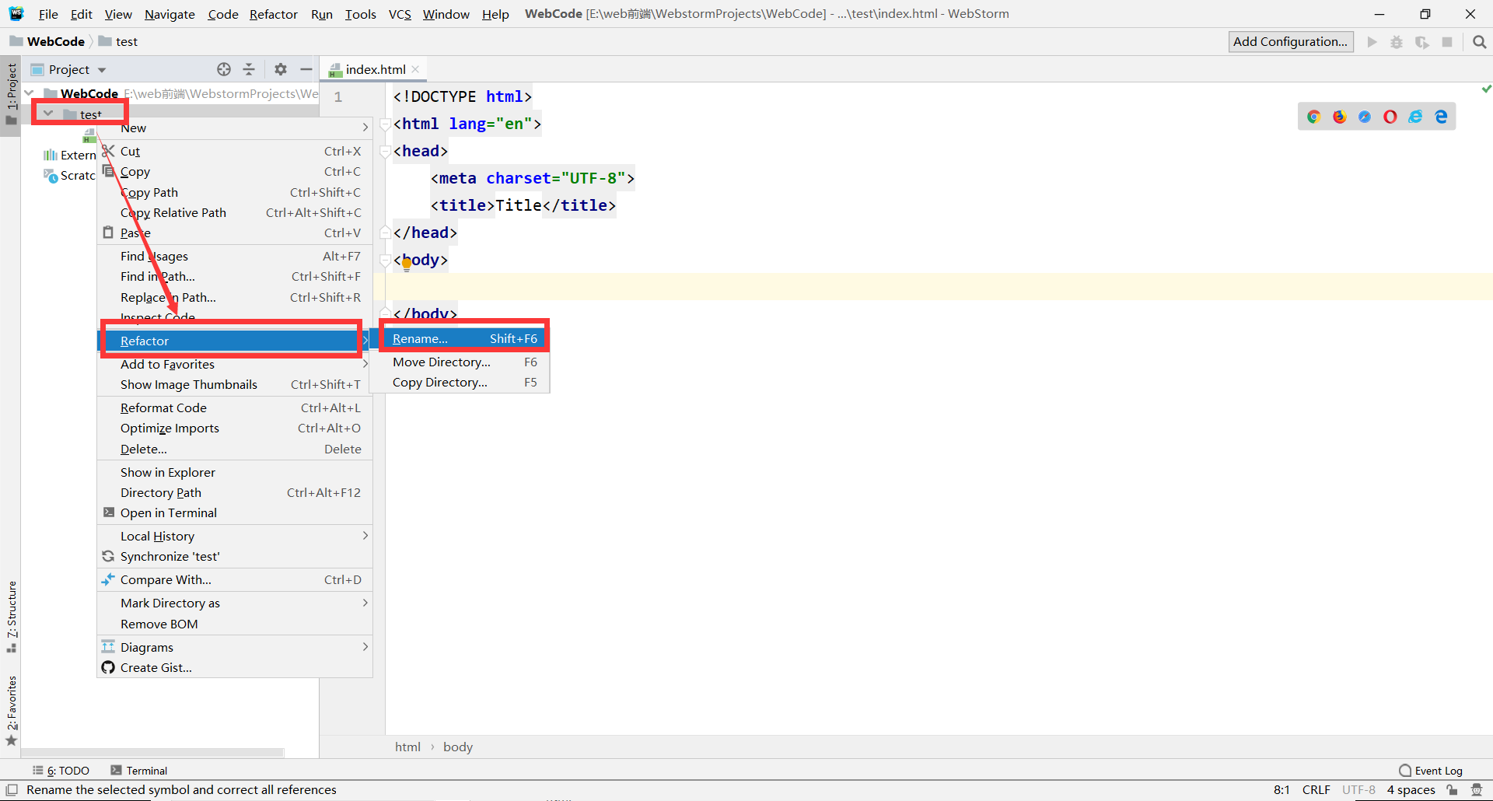Open the VCS menu
1493x801 pixels.
pyautogui.click(x=400, y=14)
